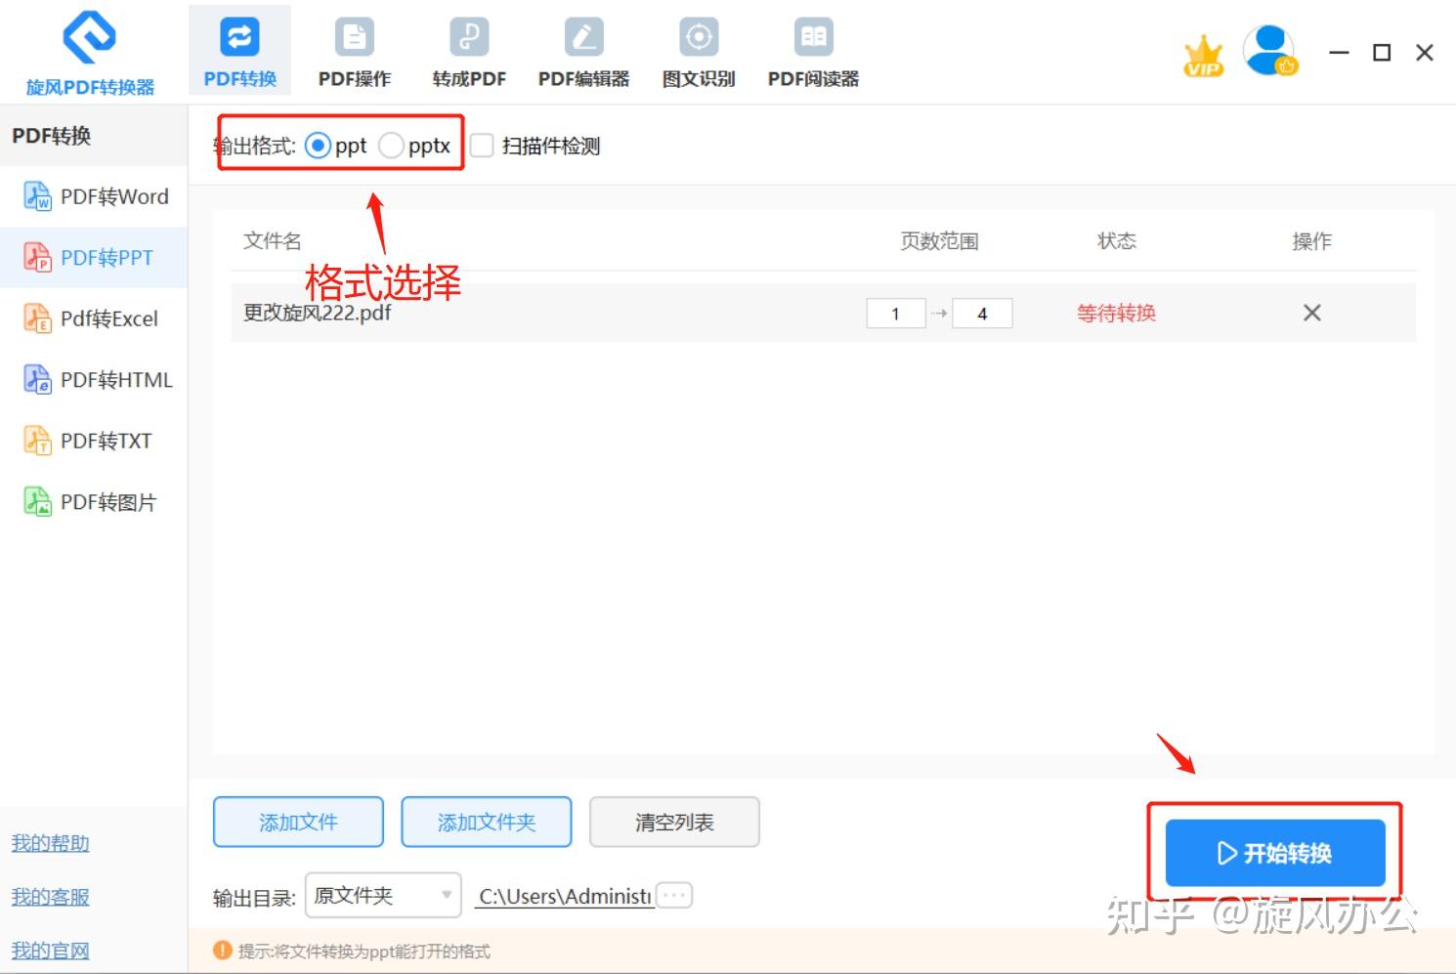Open the PDF操作 toolbar tab

click(354, 51)
